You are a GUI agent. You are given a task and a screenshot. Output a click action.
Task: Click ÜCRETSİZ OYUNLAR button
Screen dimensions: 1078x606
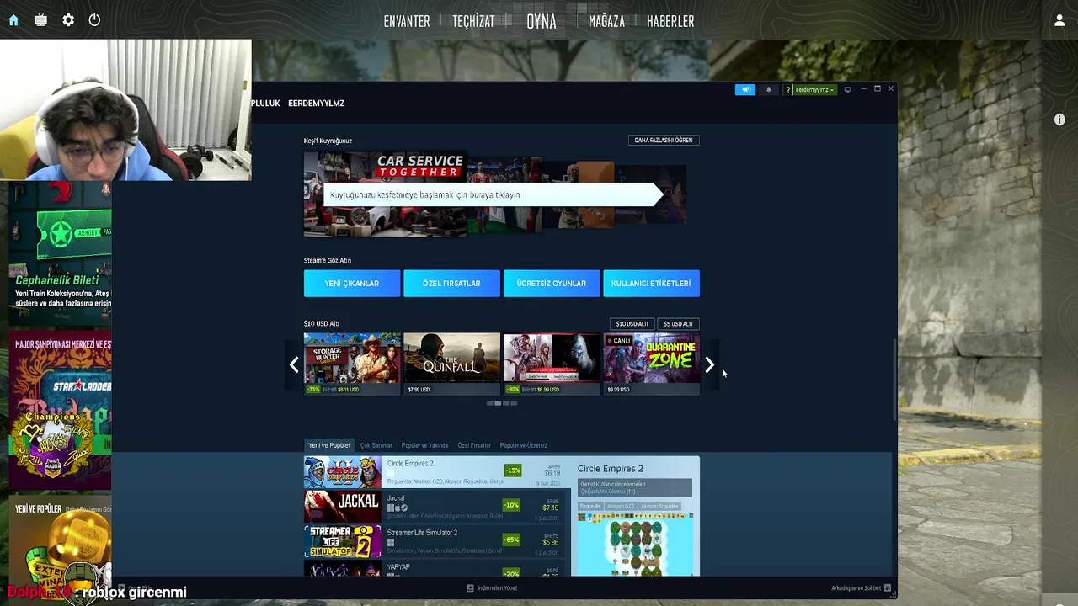pos(552,284)
